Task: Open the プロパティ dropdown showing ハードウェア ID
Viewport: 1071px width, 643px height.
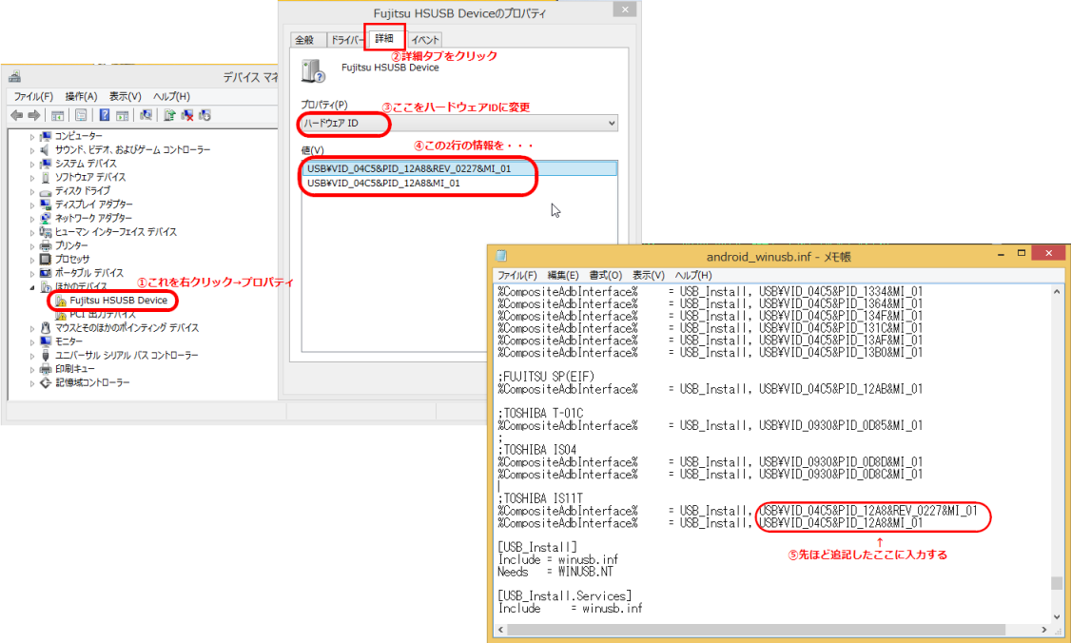Action: coord(459,123)
